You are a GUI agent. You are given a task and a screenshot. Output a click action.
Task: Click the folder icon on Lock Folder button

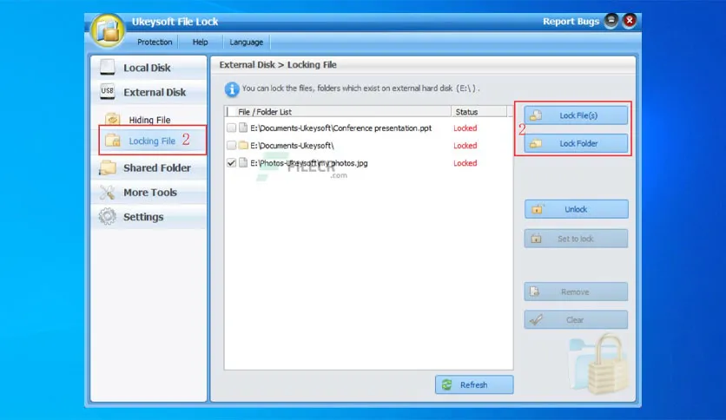click(536, 143)
